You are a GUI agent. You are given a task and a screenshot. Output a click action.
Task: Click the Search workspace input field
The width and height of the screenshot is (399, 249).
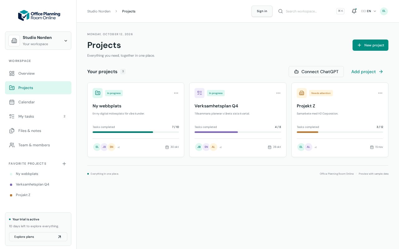(309, 11)
